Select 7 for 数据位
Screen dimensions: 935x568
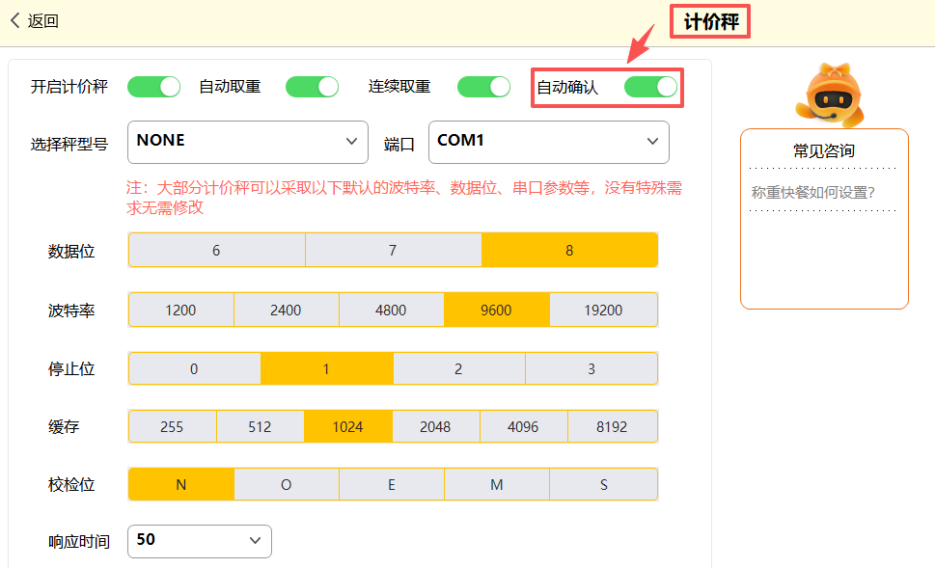pyautogui.click(x=393, y=250)
